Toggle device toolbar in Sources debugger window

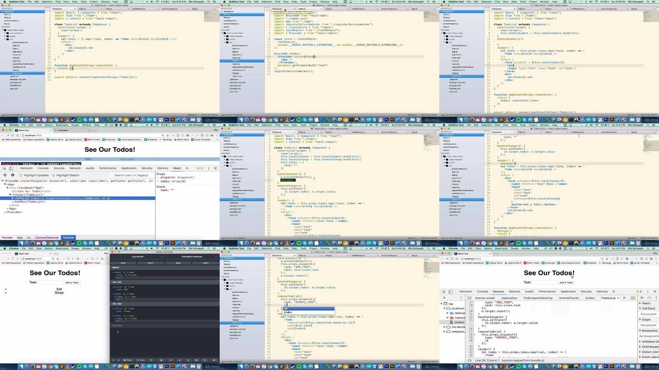pos(450,291)
